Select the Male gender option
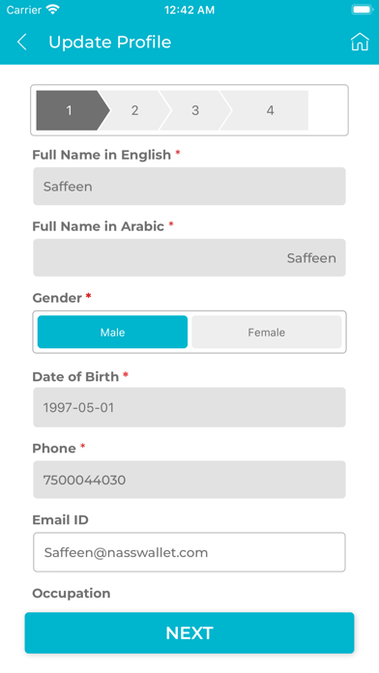This screenshot has width=379, height=673. pos(112,332)
